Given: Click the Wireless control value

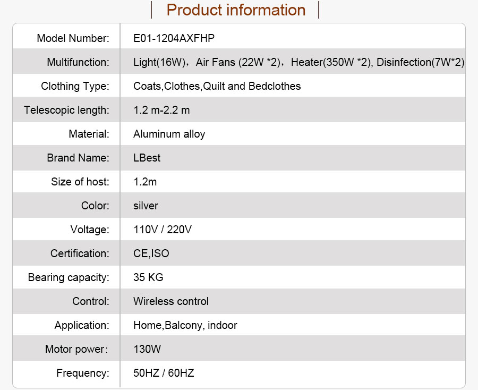Looking at the screenshot, I should pos(171,301).
